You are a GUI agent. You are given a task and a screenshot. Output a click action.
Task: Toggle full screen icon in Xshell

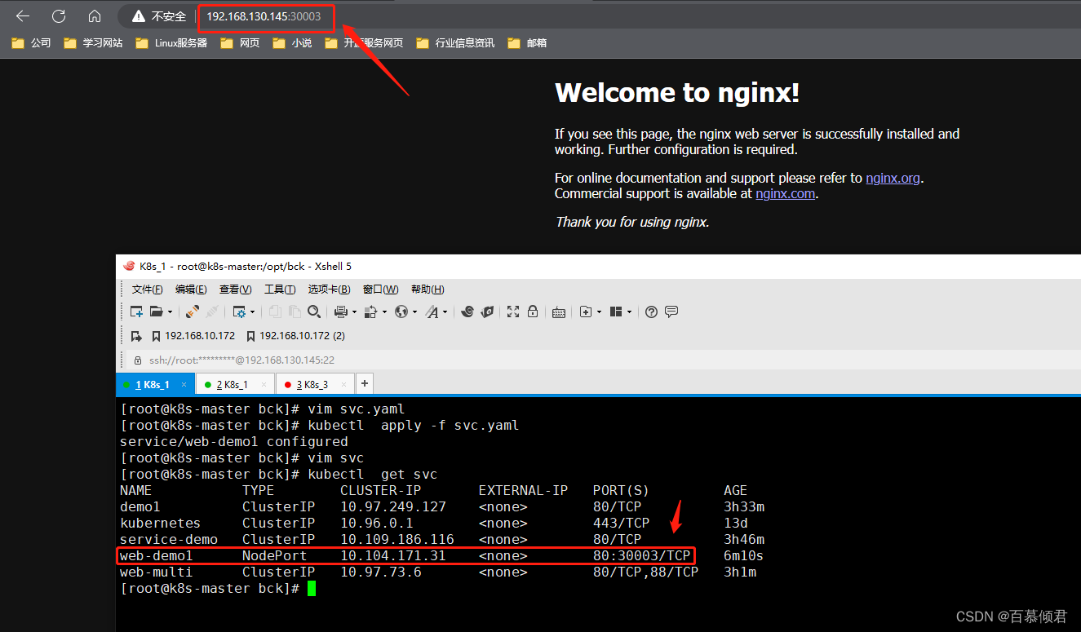(x=513, y=312)
